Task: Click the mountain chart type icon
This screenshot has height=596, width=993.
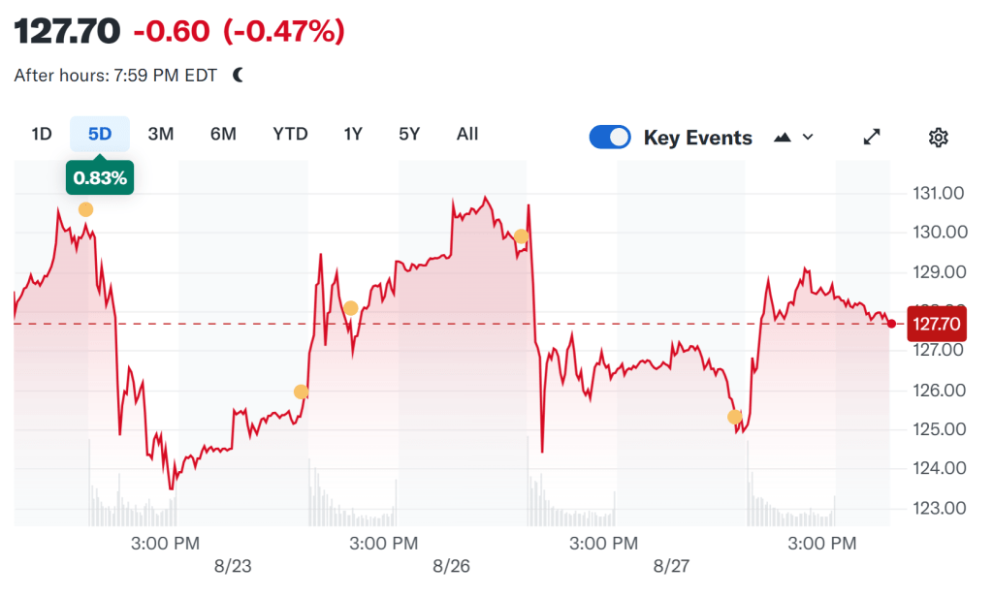Action: 784,138
